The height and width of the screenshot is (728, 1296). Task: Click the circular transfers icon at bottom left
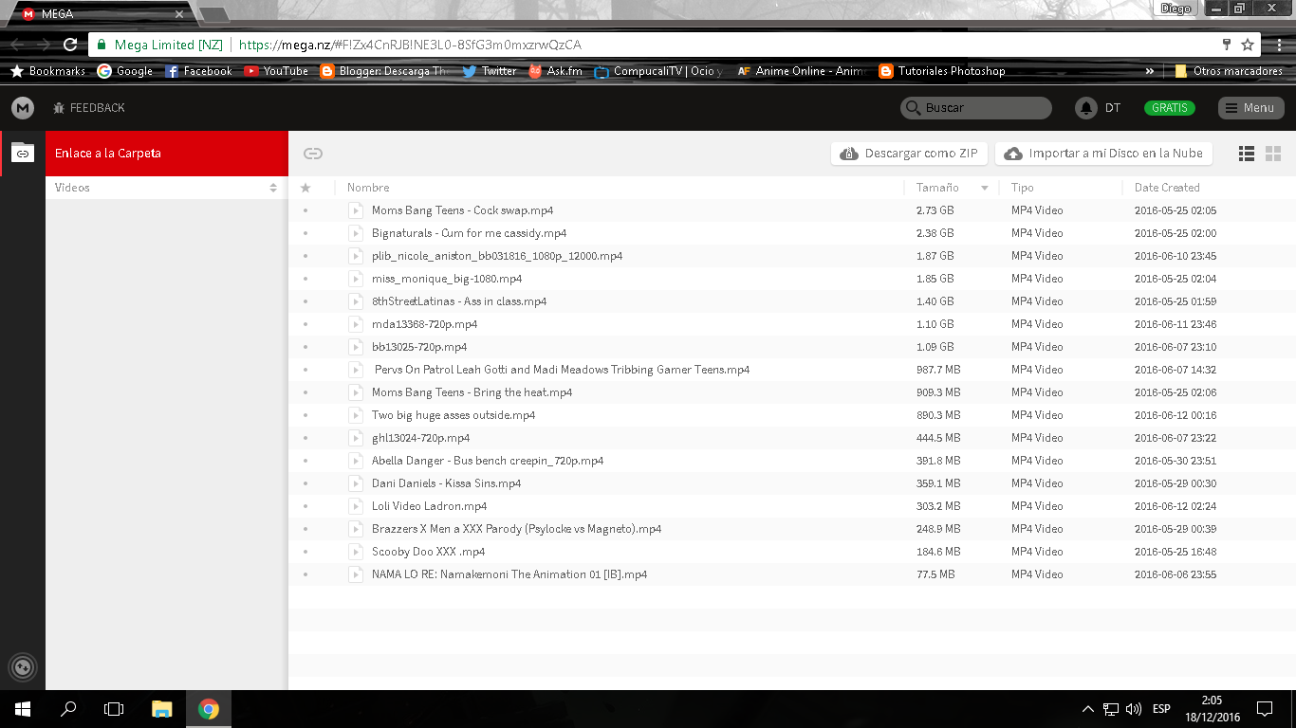(23, 667)
